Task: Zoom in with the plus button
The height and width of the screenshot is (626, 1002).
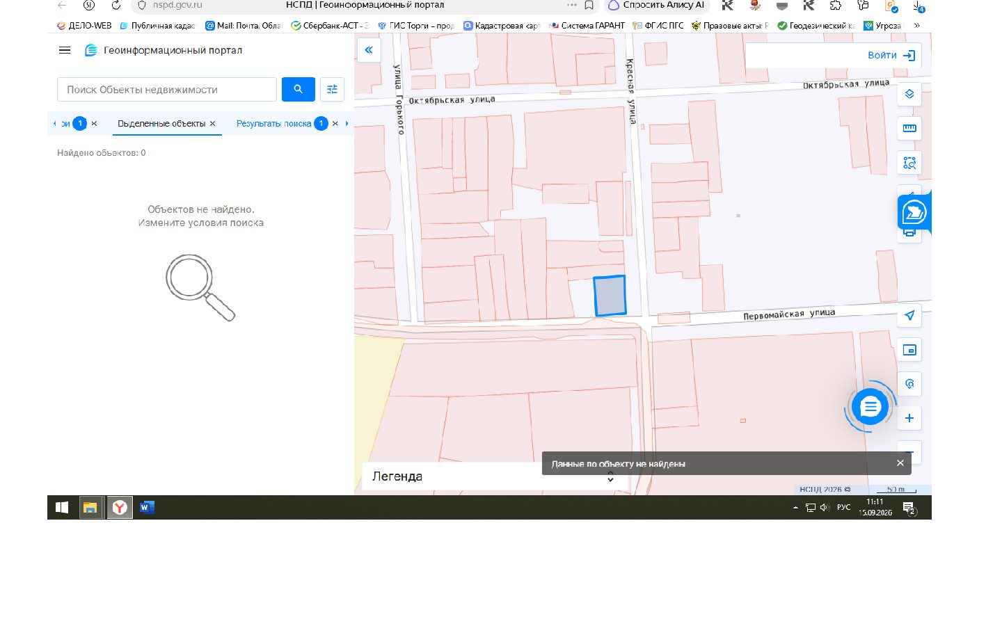Action: click(x=909, y=418)
